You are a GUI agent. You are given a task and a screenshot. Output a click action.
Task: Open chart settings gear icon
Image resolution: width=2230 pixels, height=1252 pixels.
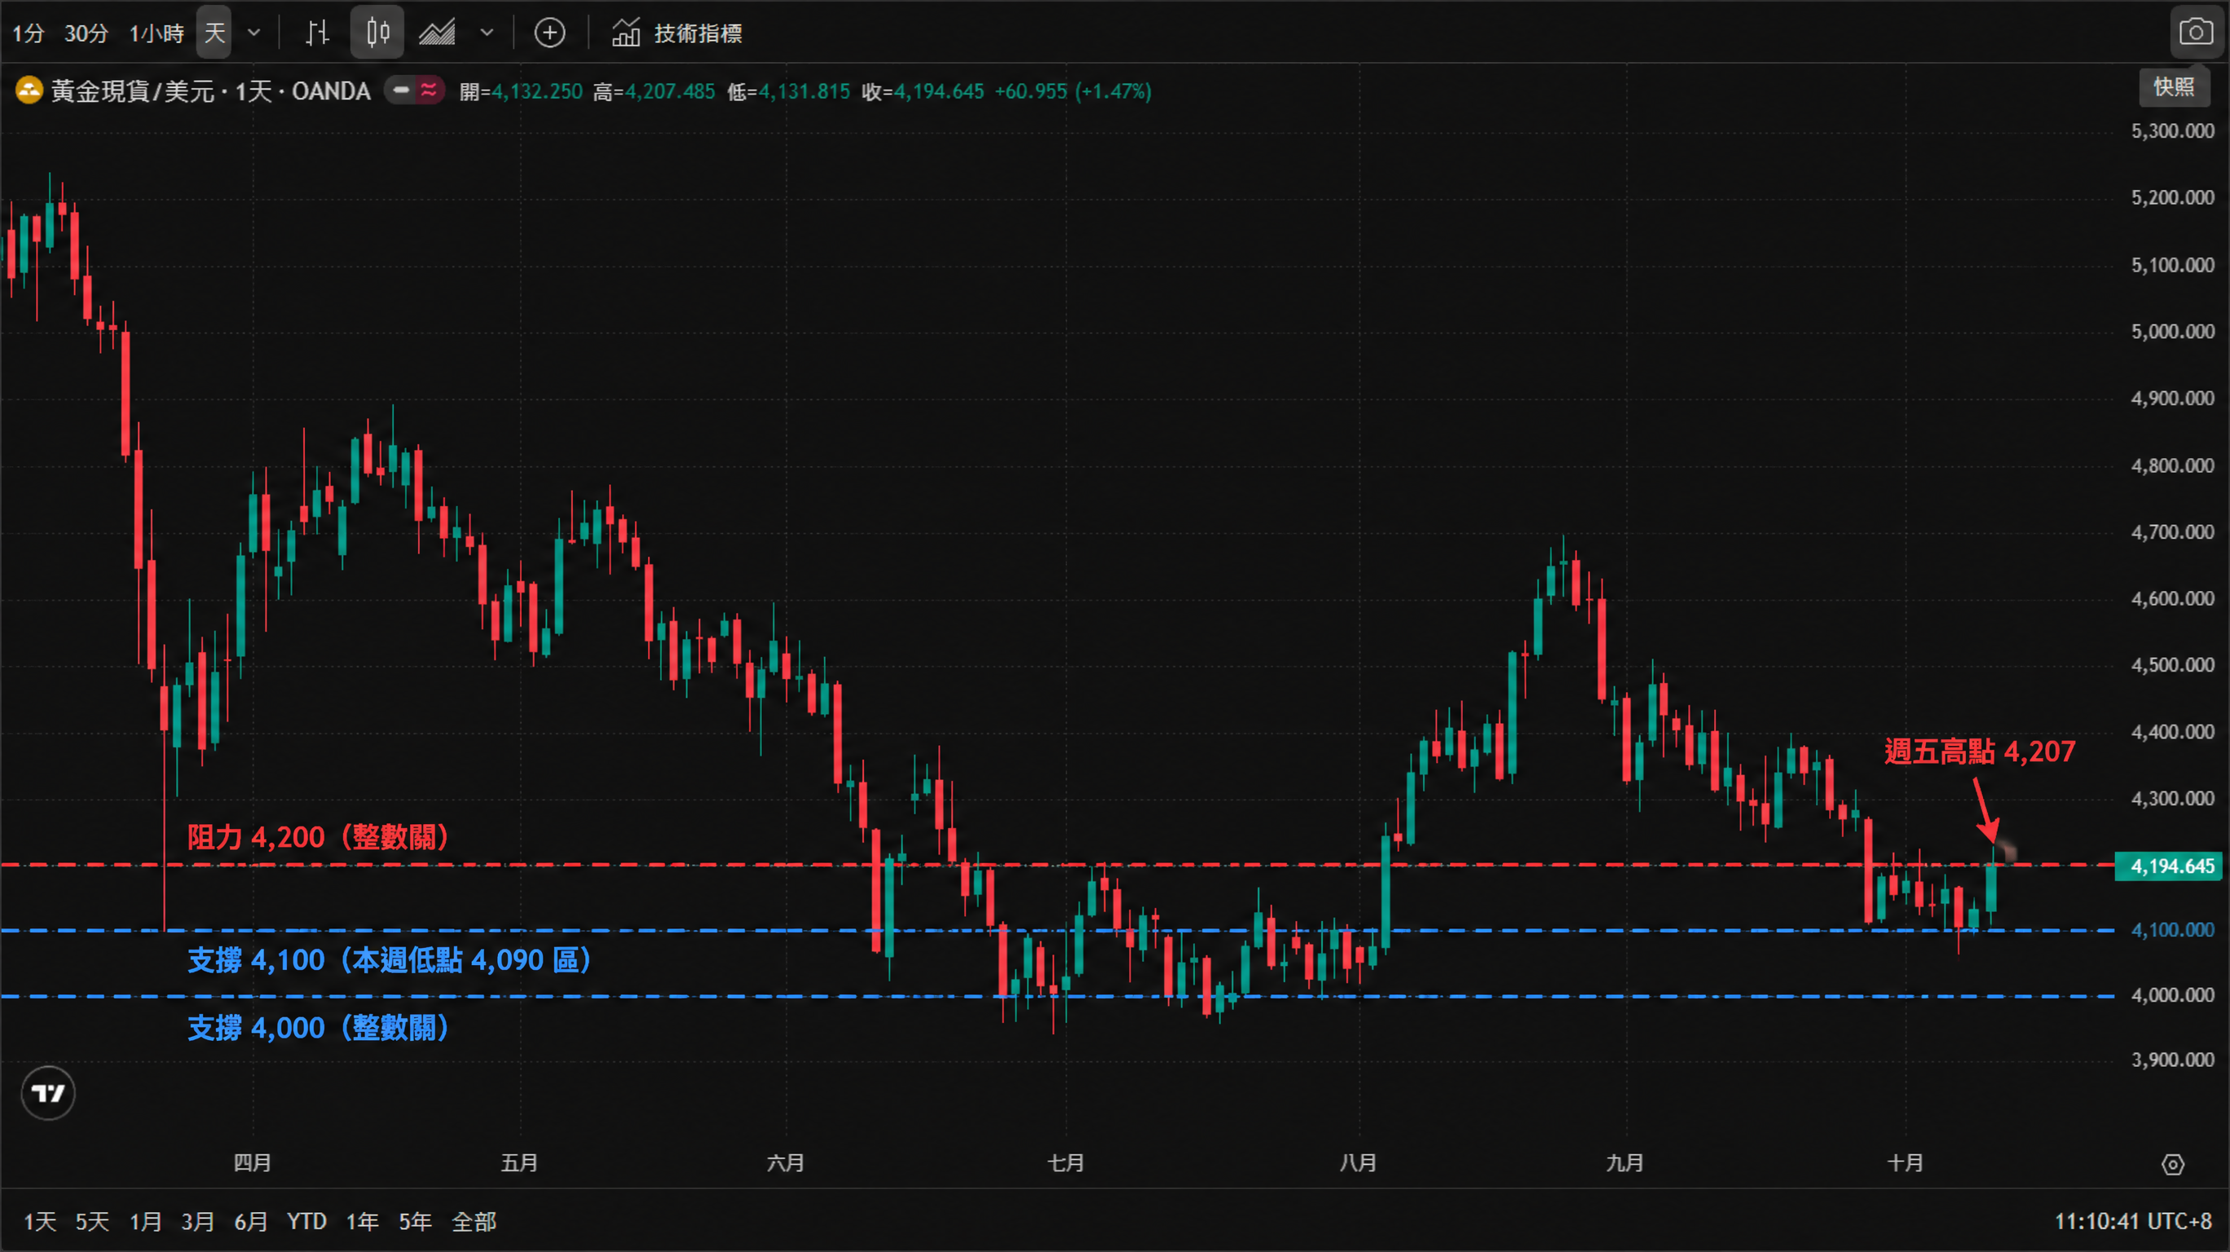click(x=2173, y=1166)
